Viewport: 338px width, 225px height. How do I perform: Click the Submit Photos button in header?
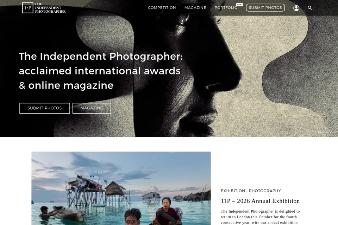[x=265, y=8]
